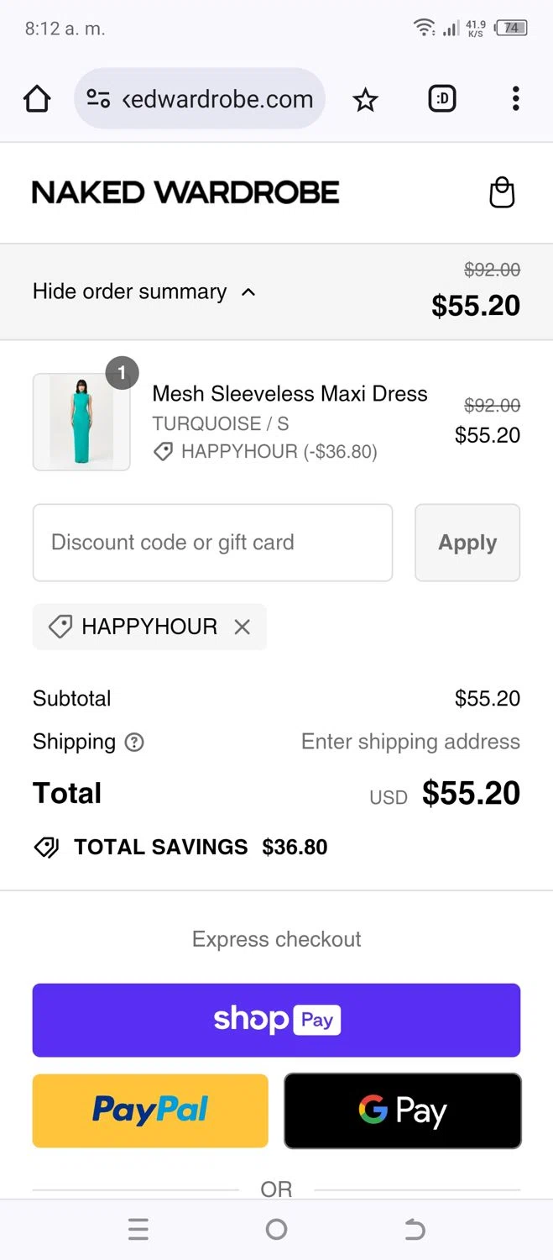Click the Apply discount button
This screenshot has height=1260, width=553.
coord(467,543)
